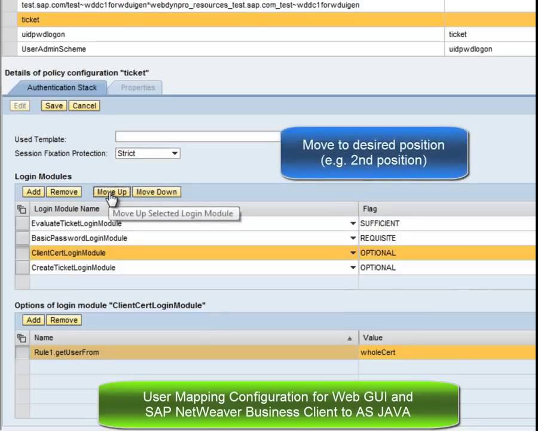Click uidpwdlogon template cell of UserAdminScheme

pyautogui.click(x=490, y=49)
